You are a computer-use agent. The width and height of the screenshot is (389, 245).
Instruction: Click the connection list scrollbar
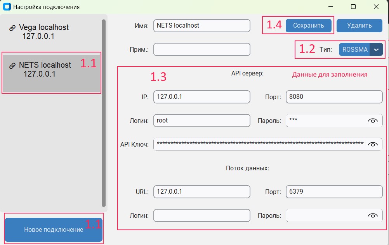(104, 113)
